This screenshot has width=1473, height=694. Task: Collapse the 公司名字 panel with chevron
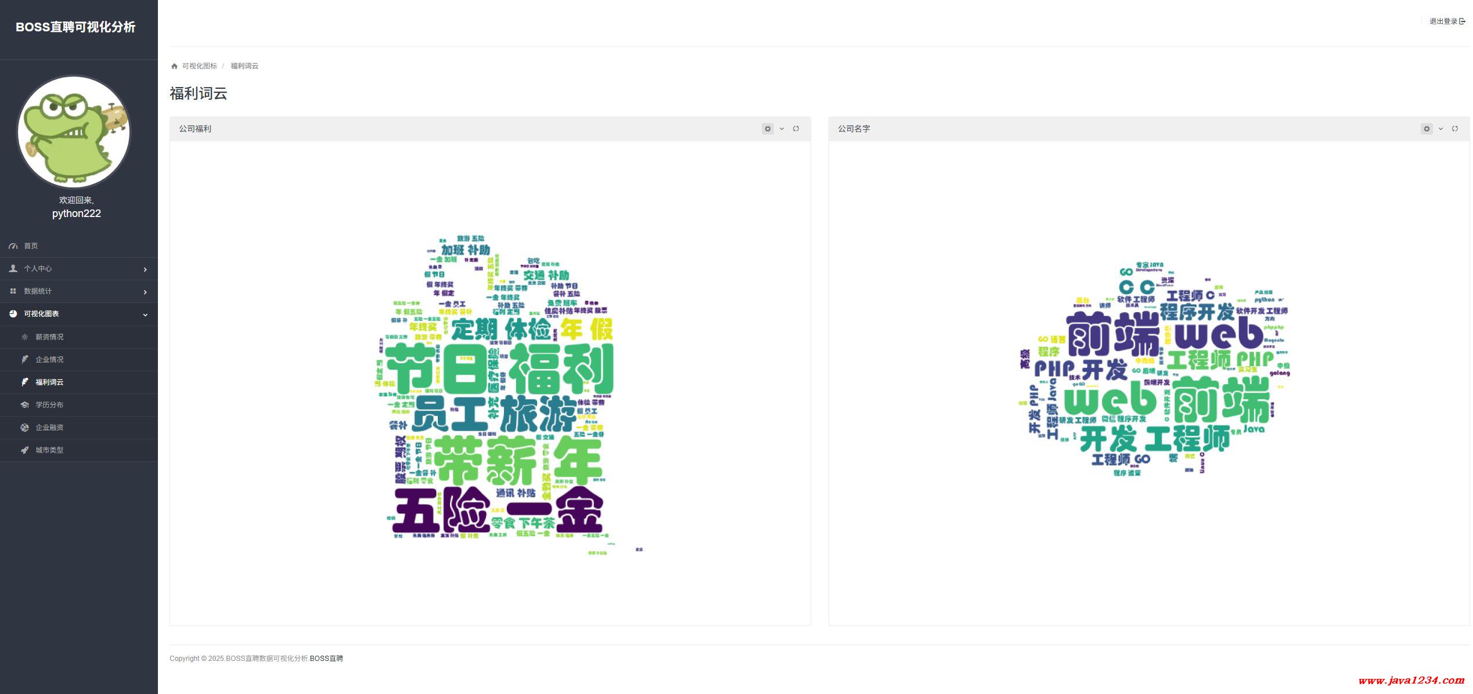[1440, 129]
